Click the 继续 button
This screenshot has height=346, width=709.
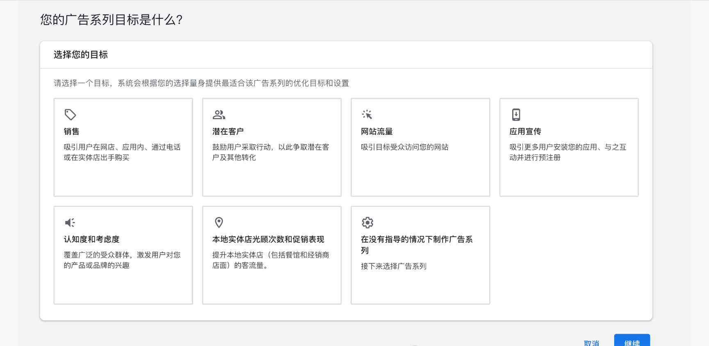(x=632, y=341)
